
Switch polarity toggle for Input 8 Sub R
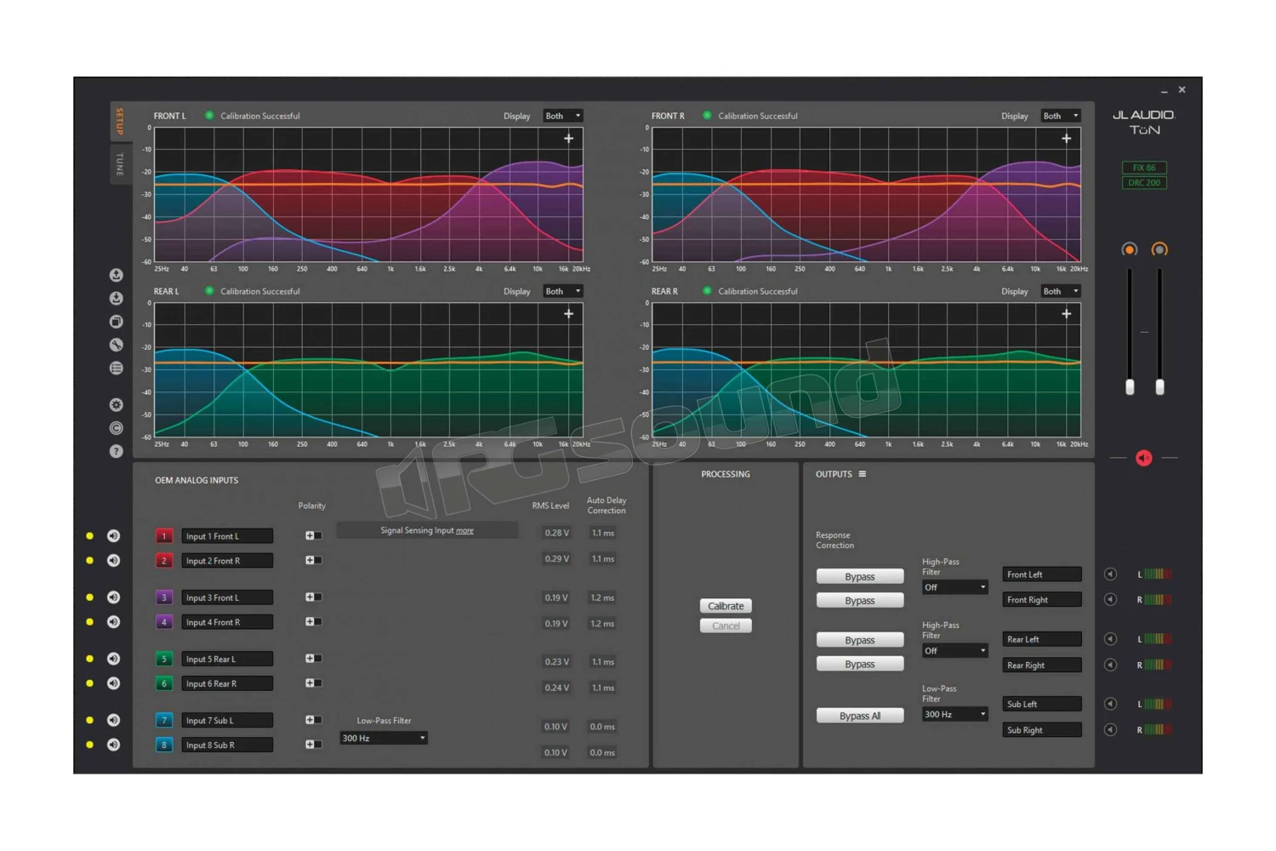[313, 745]
